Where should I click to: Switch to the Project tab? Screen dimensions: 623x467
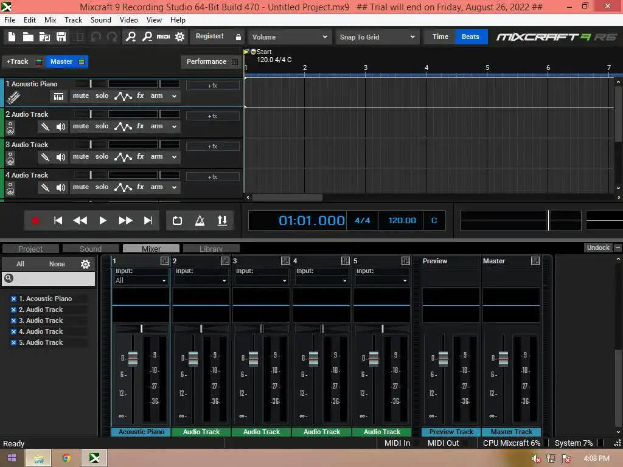30,249
